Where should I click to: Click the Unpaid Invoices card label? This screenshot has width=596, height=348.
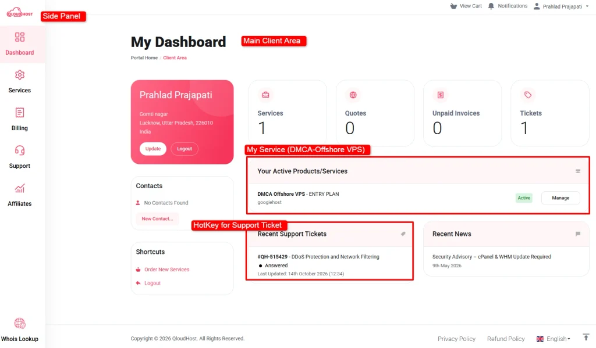point(456,113)
